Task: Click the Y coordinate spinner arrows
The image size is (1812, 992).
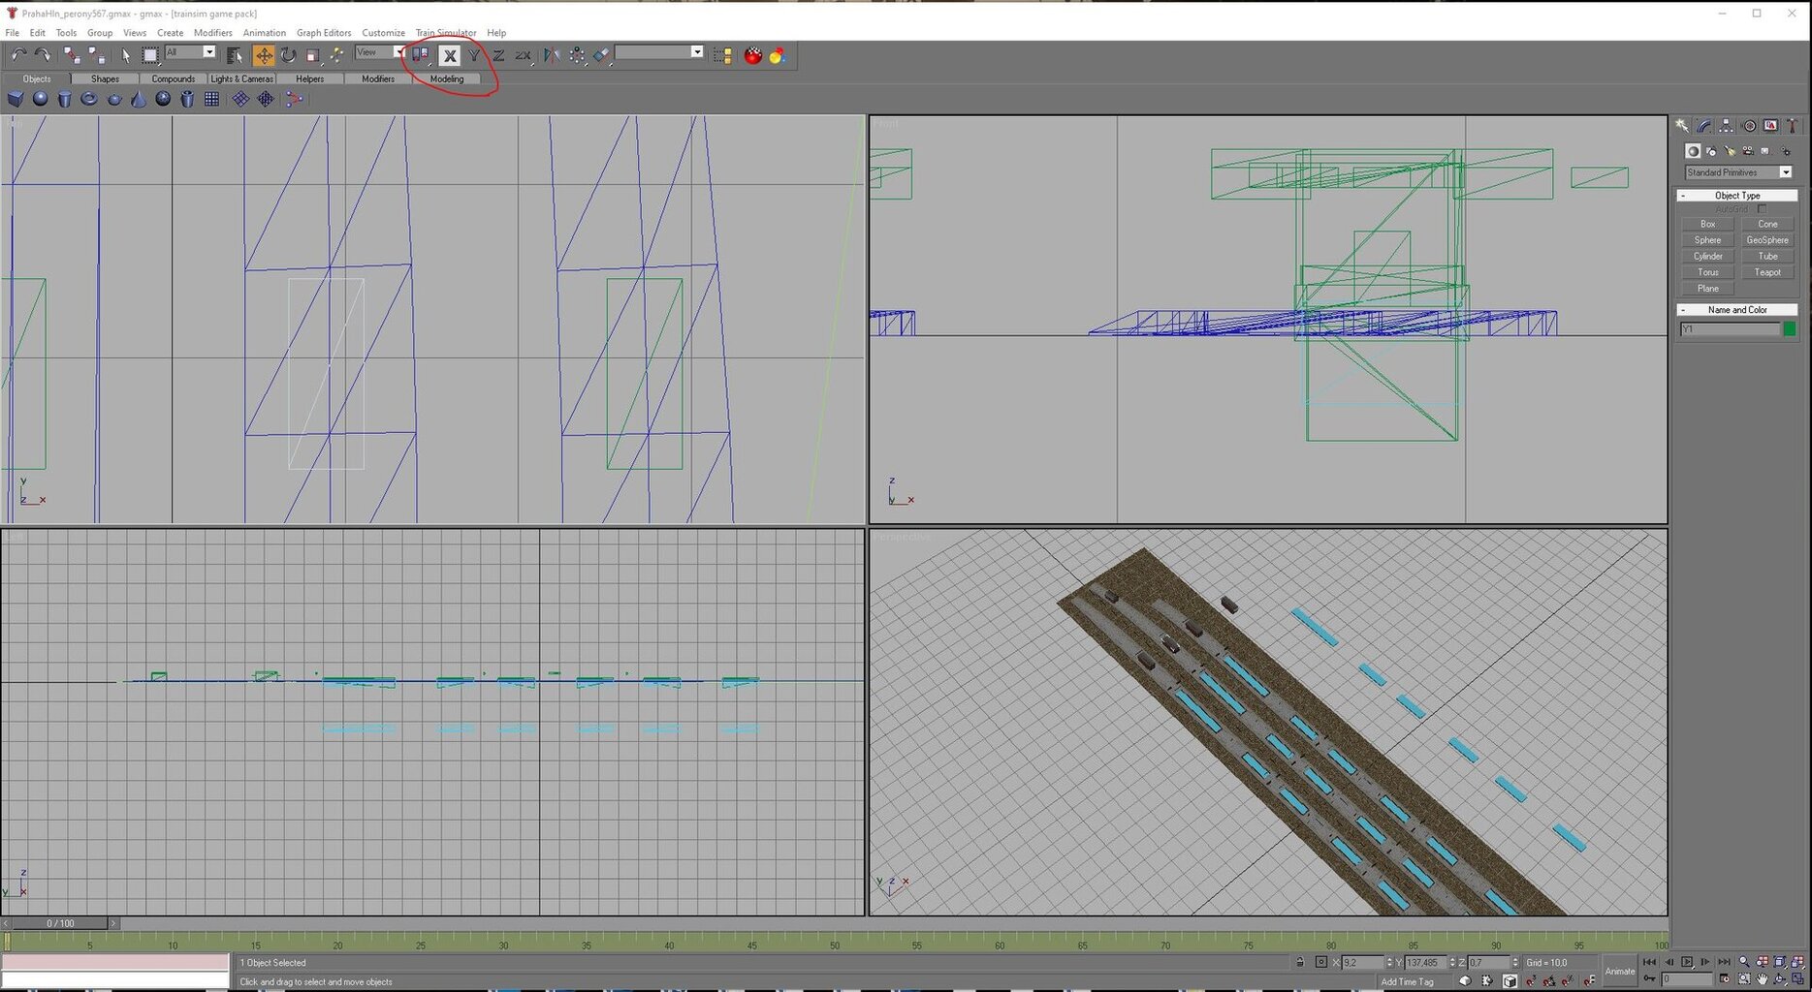Action: tap(1452, 962)
